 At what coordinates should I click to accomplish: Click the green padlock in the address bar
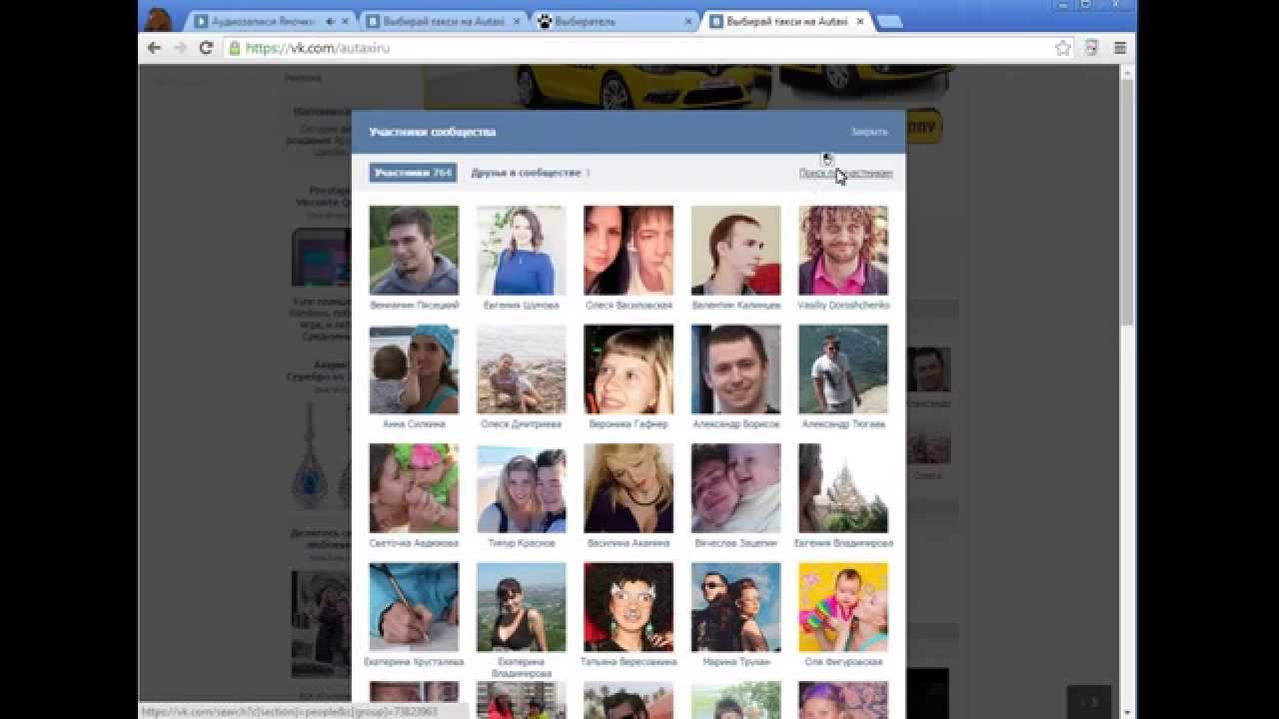click(x=235, y=47)
